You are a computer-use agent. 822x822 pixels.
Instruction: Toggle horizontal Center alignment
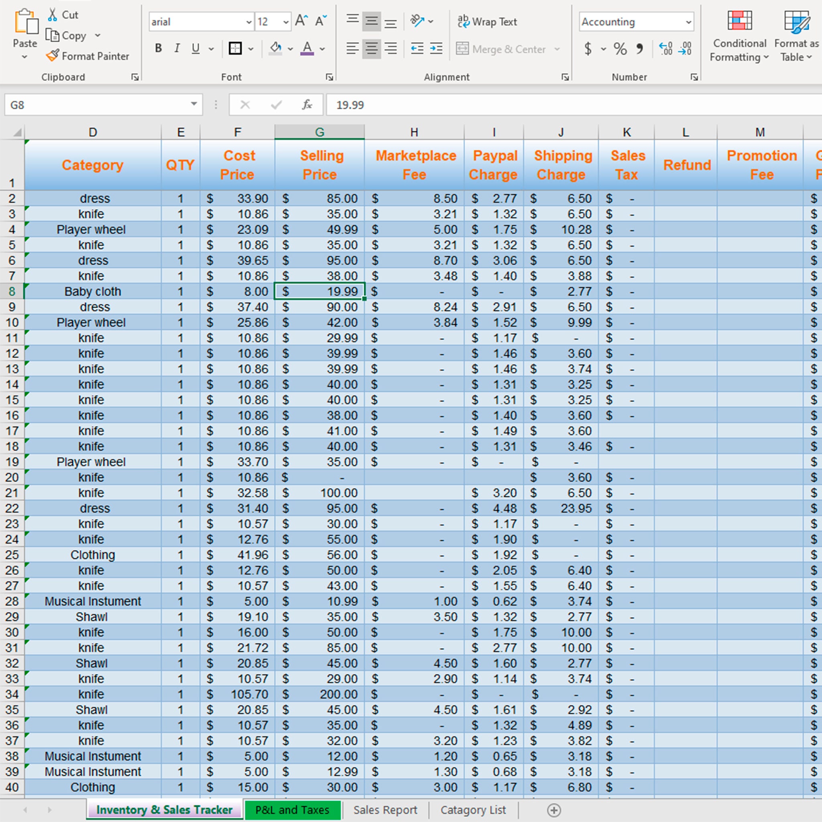(x=371, y=49)
